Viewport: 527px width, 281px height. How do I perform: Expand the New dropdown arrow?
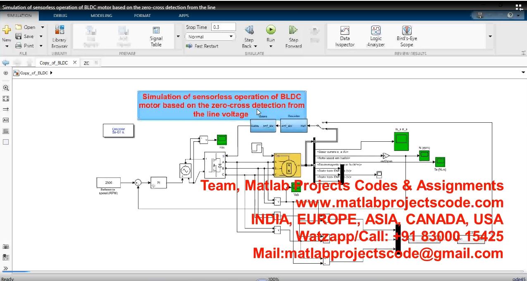(7, 46)
